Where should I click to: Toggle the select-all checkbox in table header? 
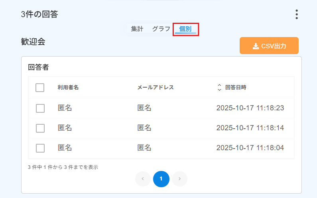[x=40, y=88]
